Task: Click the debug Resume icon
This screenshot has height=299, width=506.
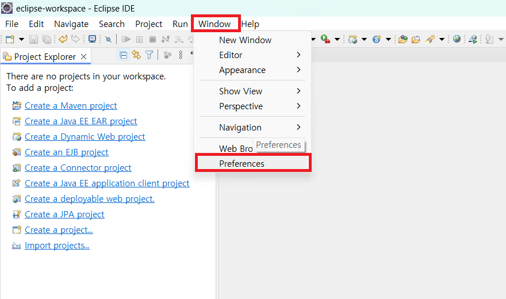Action: 126,39
